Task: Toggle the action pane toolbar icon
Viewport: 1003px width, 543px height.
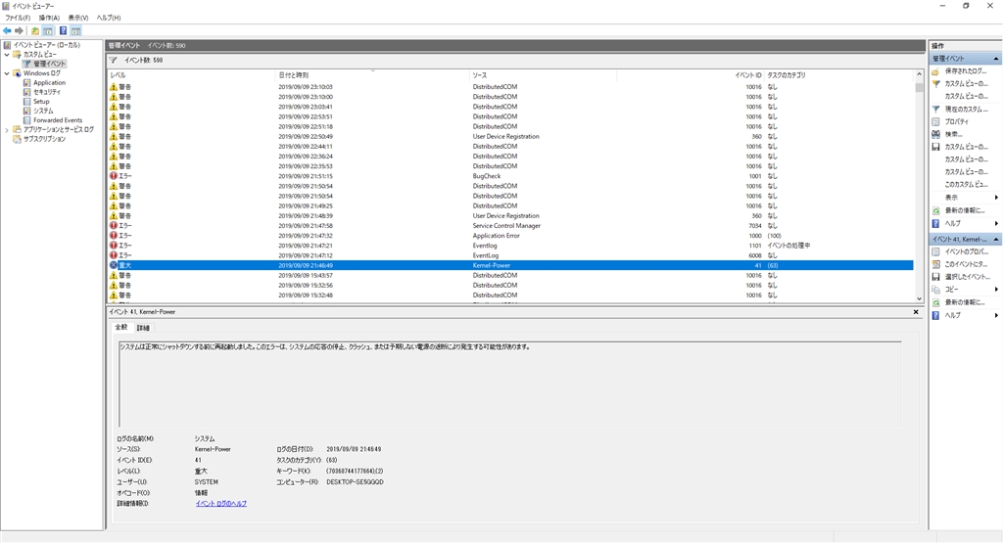Action: (x=76, y=30)
